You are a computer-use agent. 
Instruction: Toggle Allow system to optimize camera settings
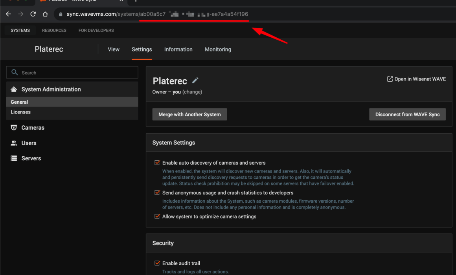[157, 216]
